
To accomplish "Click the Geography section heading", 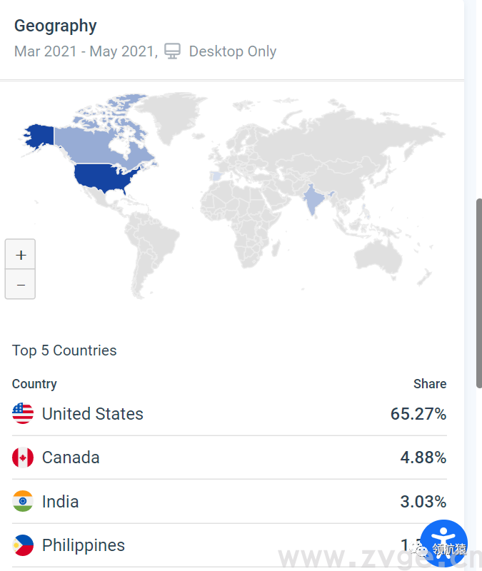I will click(x=55, y=26).
